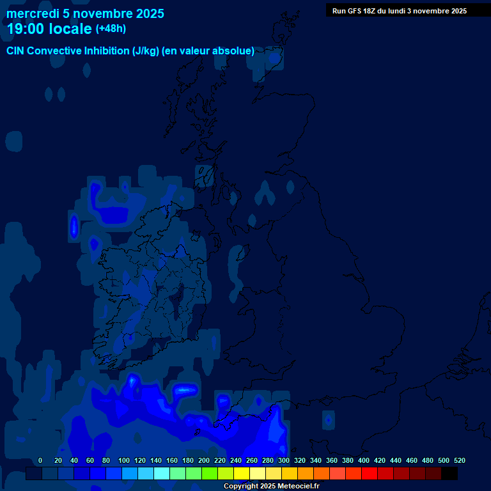Click the 19:00 locale time label
Screen dimensions: 491x491
[49, 29]
